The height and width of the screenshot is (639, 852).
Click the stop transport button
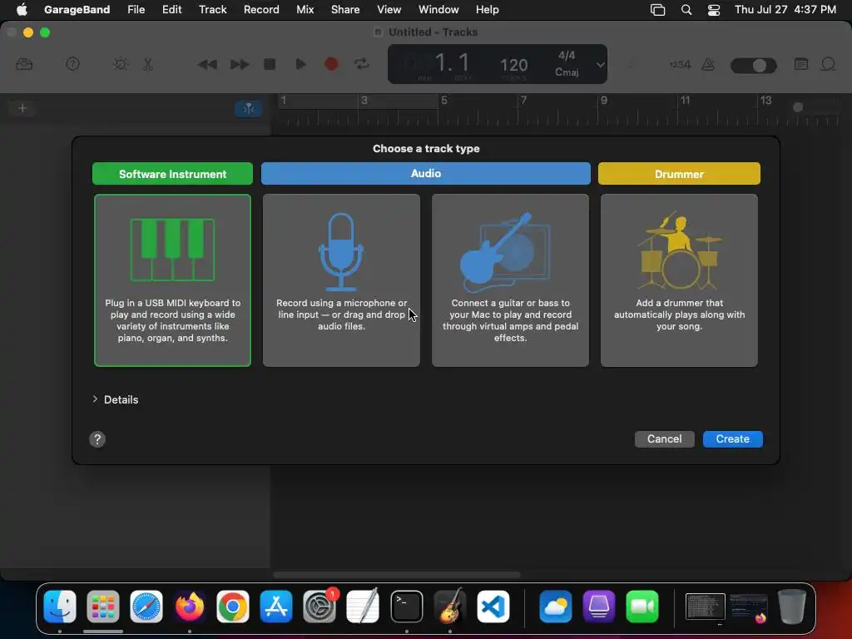tap(270, 64)
